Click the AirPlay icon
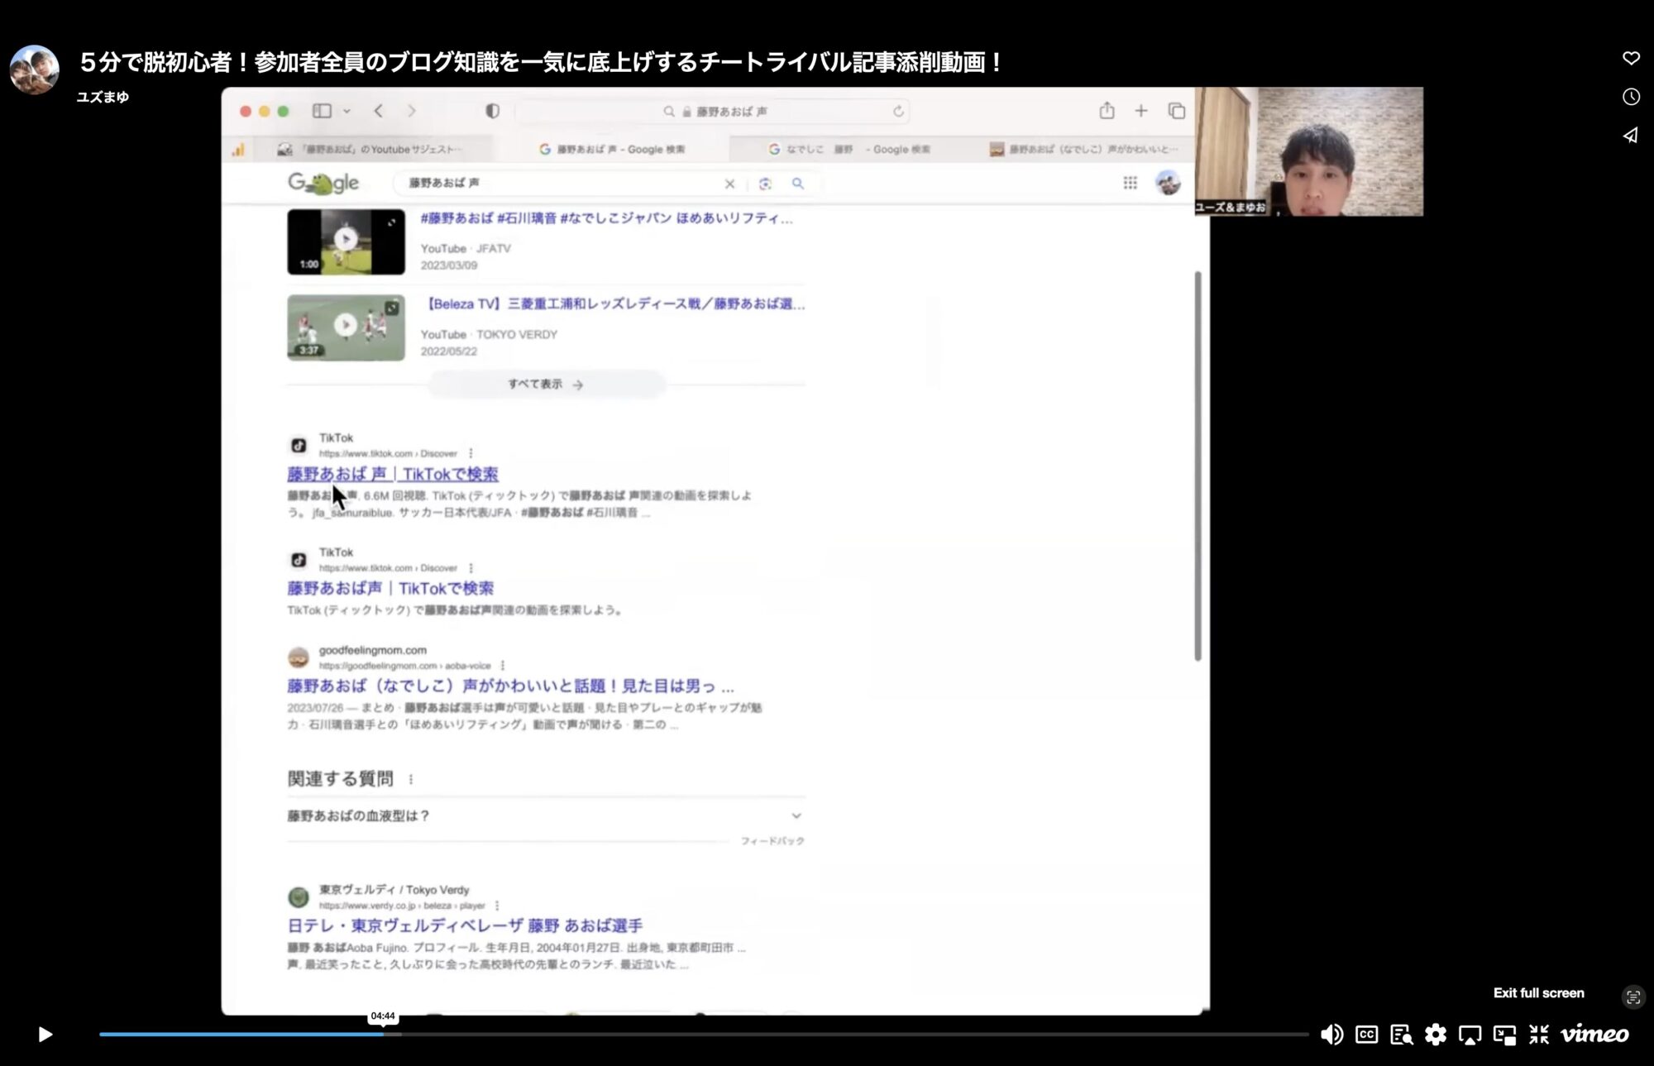Screen dimensions: 1654x1066 pyautogui.click(x=1470, y=1035)
